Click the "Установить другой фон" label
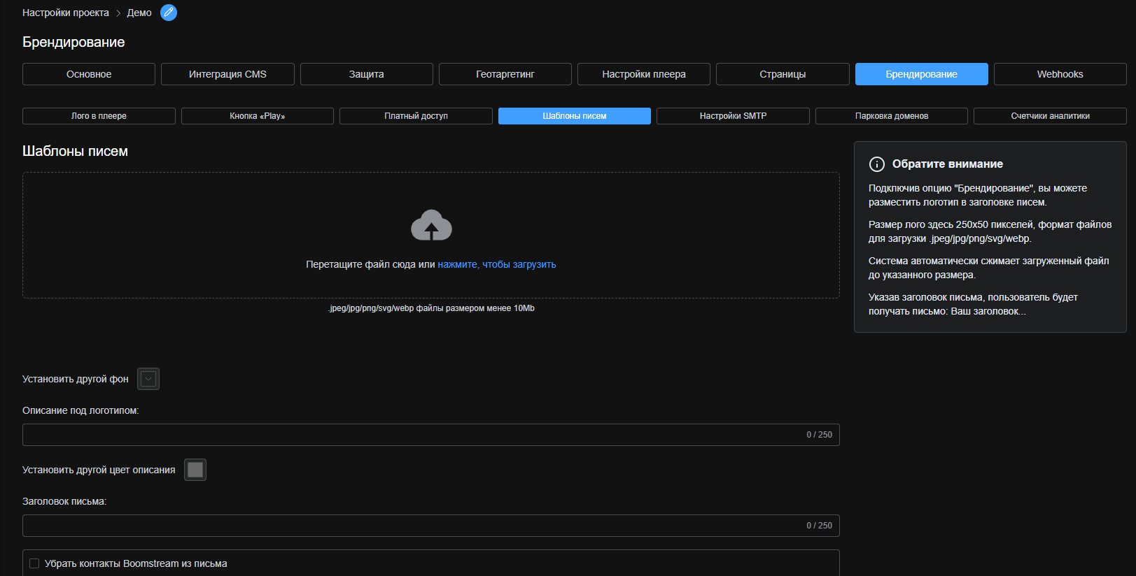The image size is (1136, 576). [x=76, y=379]
